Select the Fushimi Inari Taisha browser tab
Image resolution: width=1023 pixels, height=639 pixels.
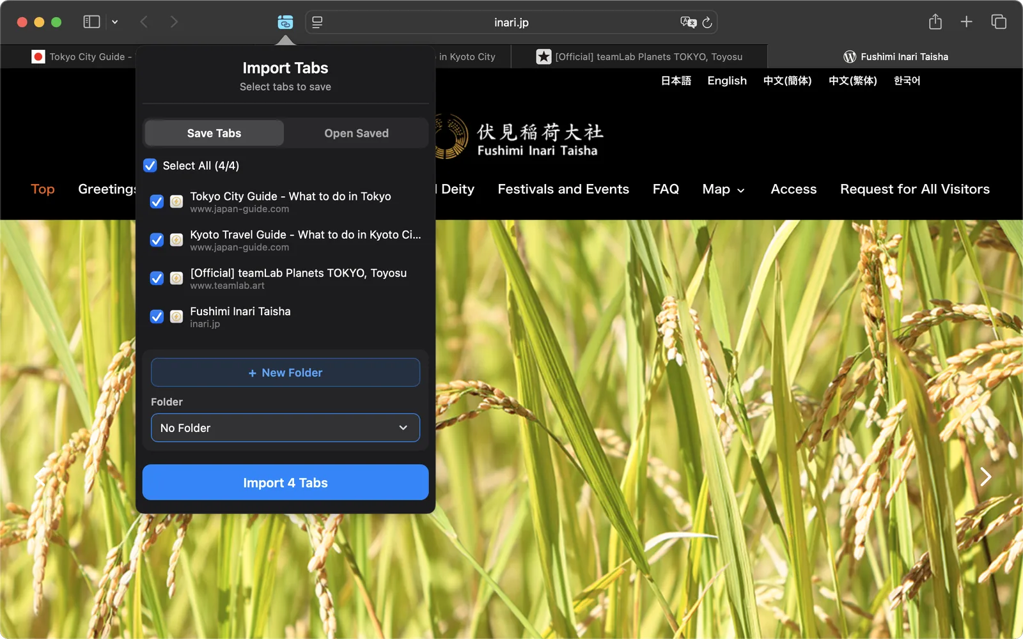(x=895, y=57)
